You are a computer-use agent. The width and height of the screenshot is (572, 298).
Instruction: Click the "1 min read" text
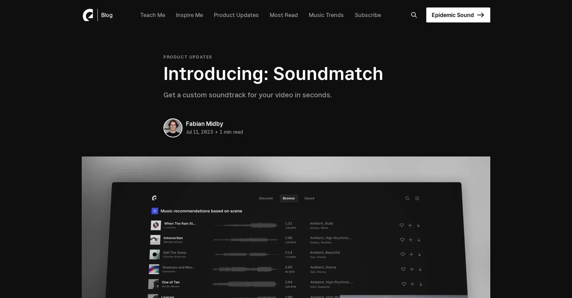(231, 132)
